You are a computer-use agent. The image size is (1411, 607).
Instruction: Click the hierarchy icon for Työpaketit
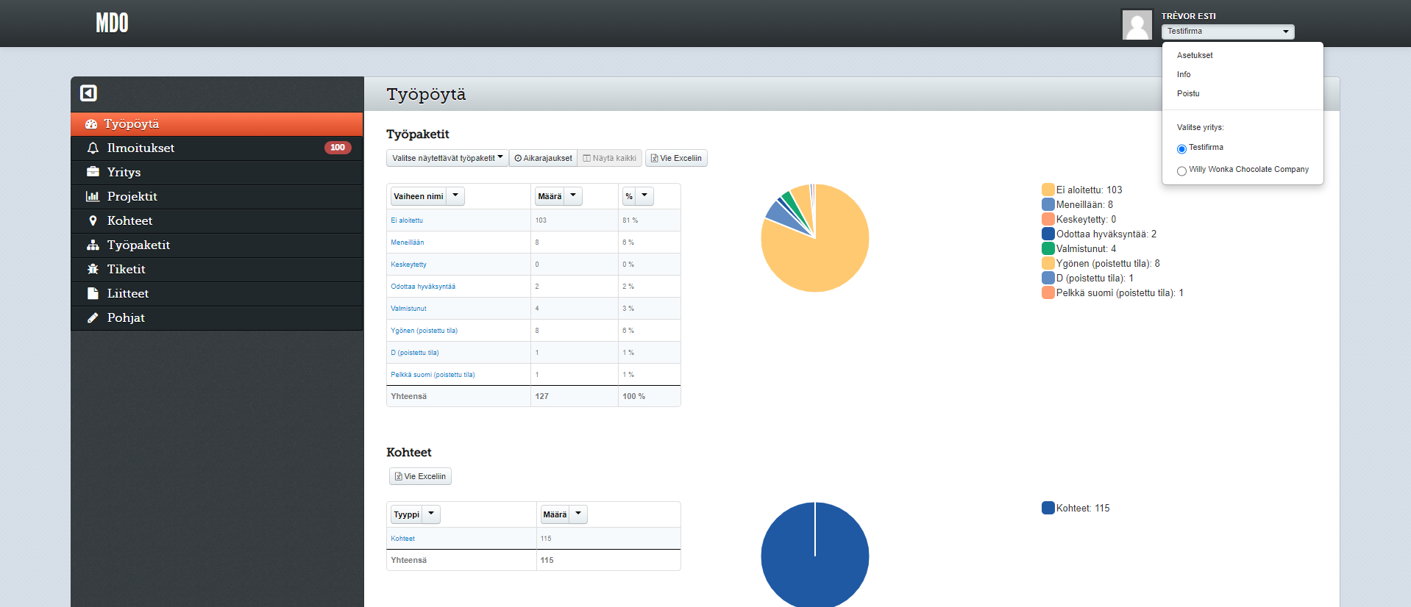click(x=93, y=245)
